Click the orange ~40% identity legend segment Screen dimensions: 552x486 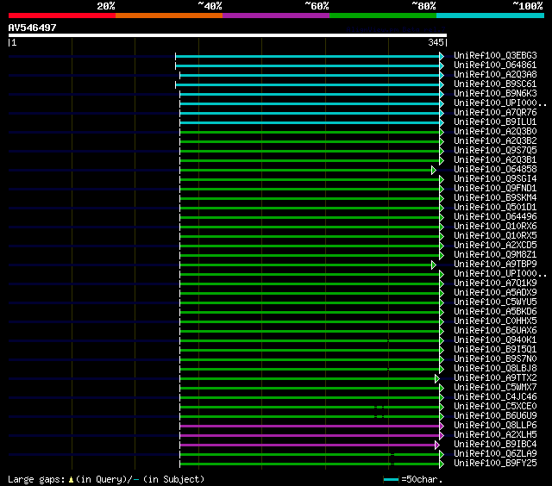tap(168, 16)
